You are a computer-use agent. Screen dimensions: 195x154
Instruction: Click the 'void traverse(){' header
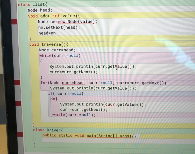click(49, 44)
